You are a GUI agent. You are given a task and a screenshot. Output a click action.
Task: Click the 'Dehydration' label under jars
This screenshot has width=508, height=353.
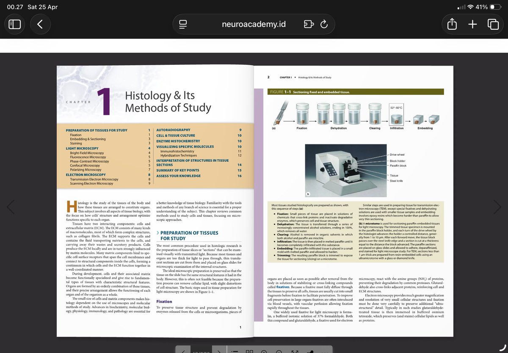(x=339, y=128)
